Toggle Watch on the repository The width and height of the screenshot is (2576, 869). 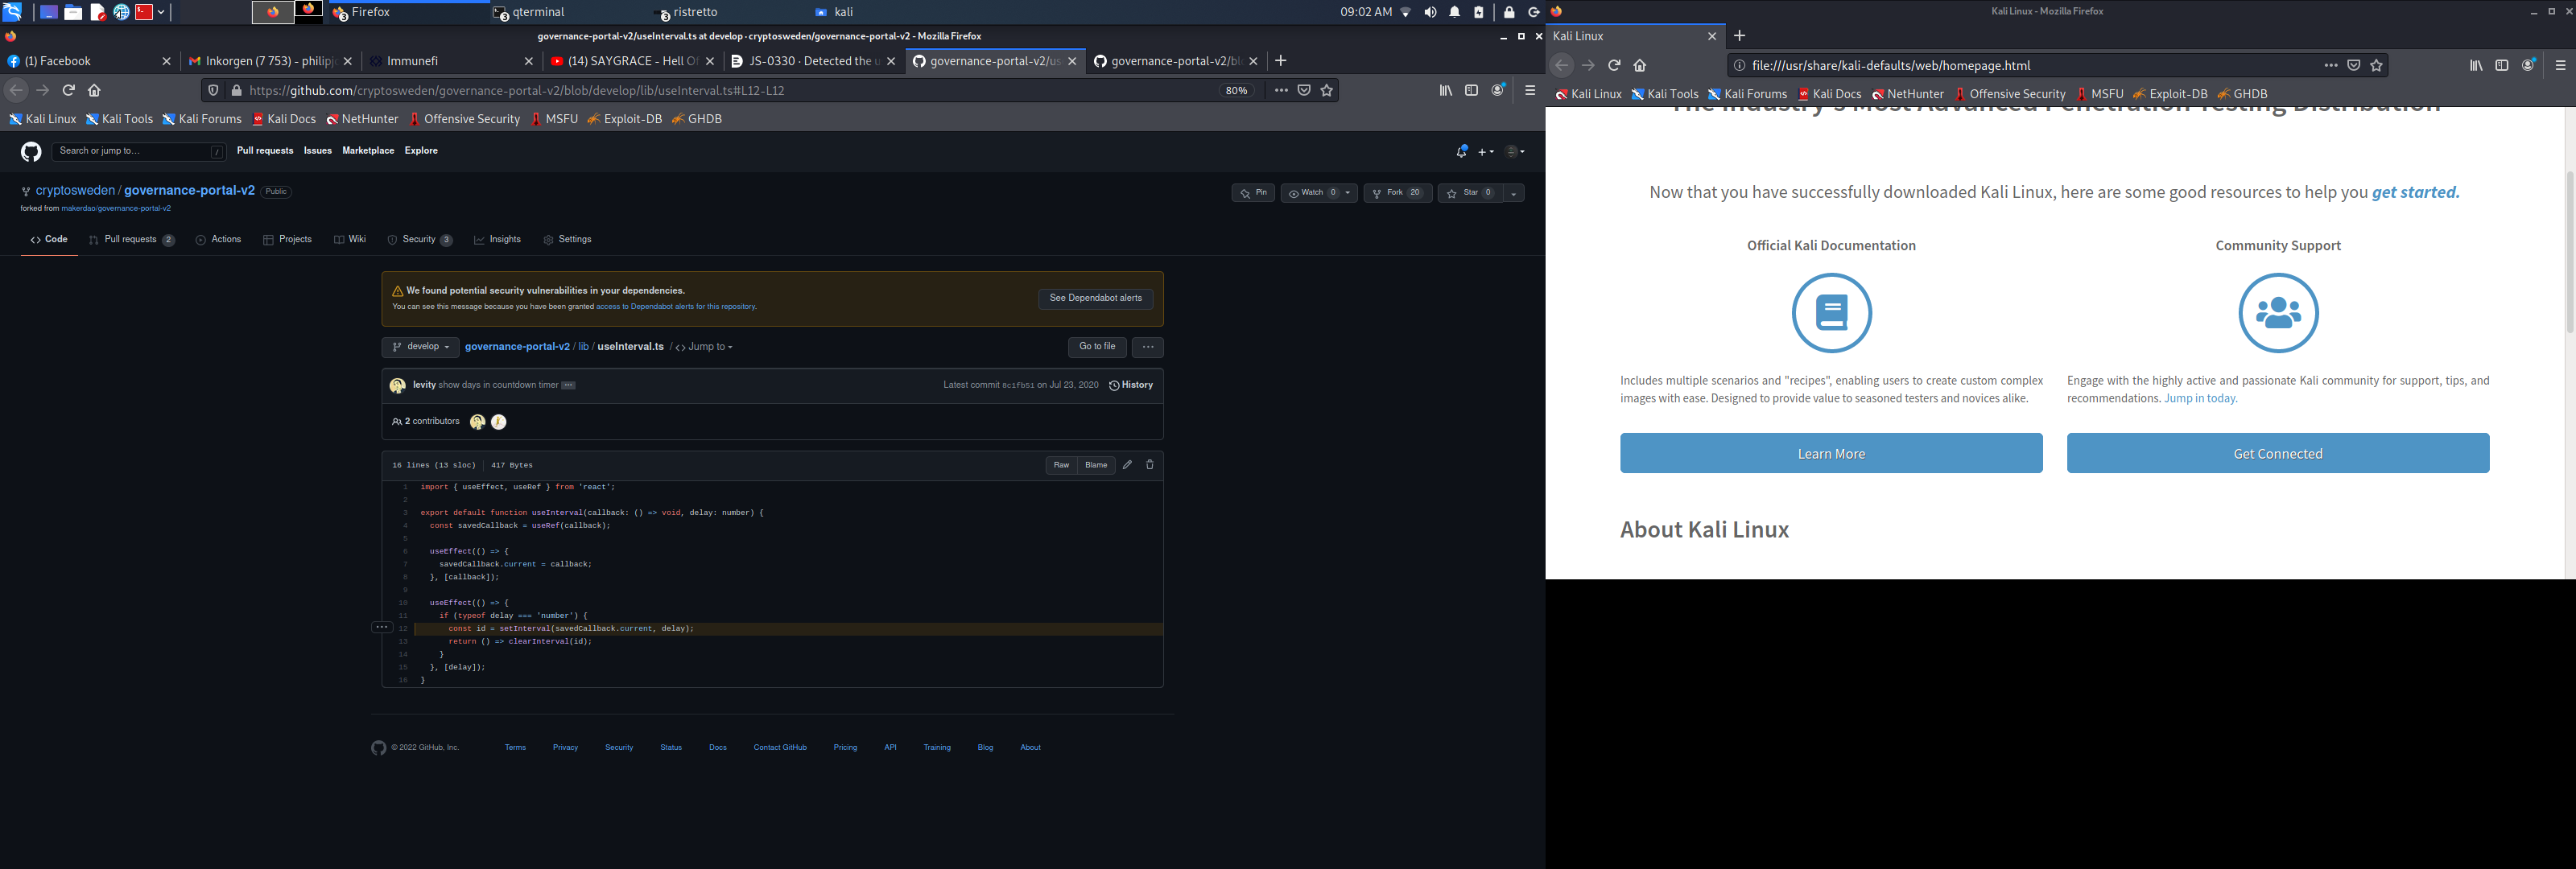coord(1311,193)
